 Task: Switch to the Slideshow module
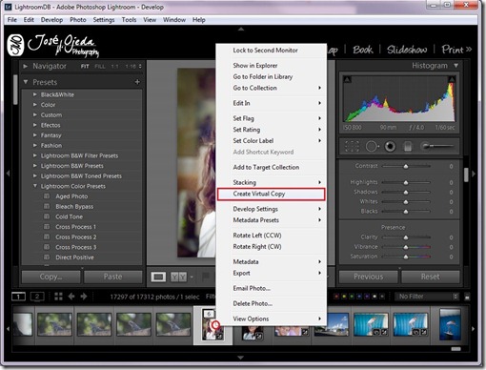407,50
